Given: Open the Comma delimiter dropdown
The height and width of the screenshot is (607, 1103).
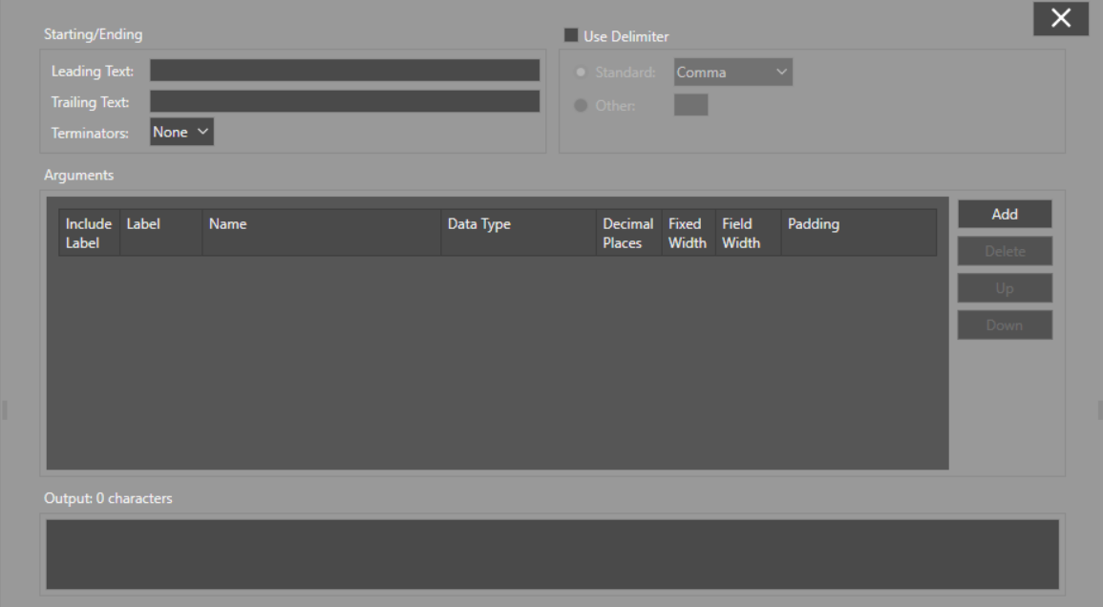Looking at the screenshot, I should pos(732,72).
